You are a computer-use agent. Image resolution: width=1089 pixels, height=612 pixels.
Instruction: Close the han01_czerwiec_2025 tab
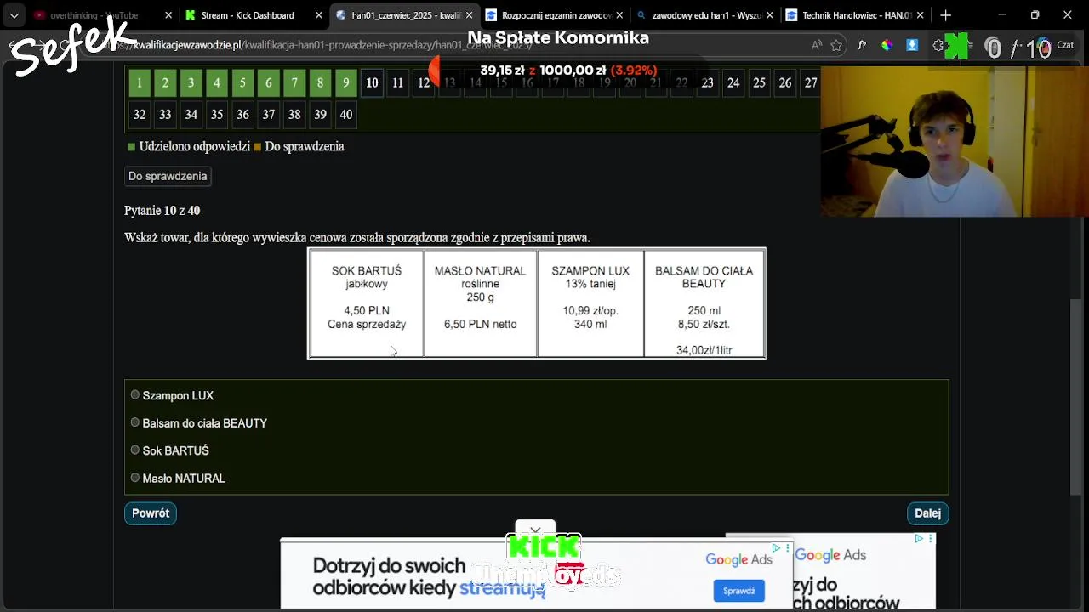coord(469,15)
